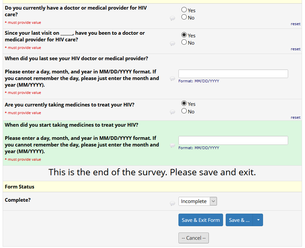
Task: Click comment balloon icon beside Complete? field
Action: click(x=172, y=203)
